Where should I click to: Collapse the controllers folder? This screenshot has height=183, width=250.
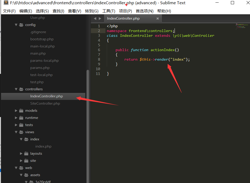click(16, 89)
